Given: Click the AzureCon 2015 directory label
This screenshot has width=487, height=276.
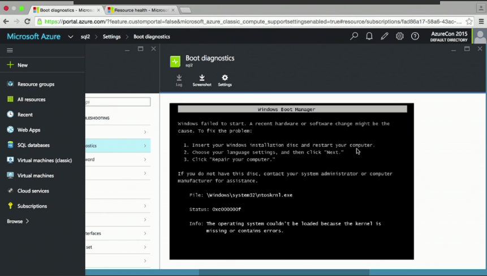Looking at the screenshot, I should coord(449,36).
